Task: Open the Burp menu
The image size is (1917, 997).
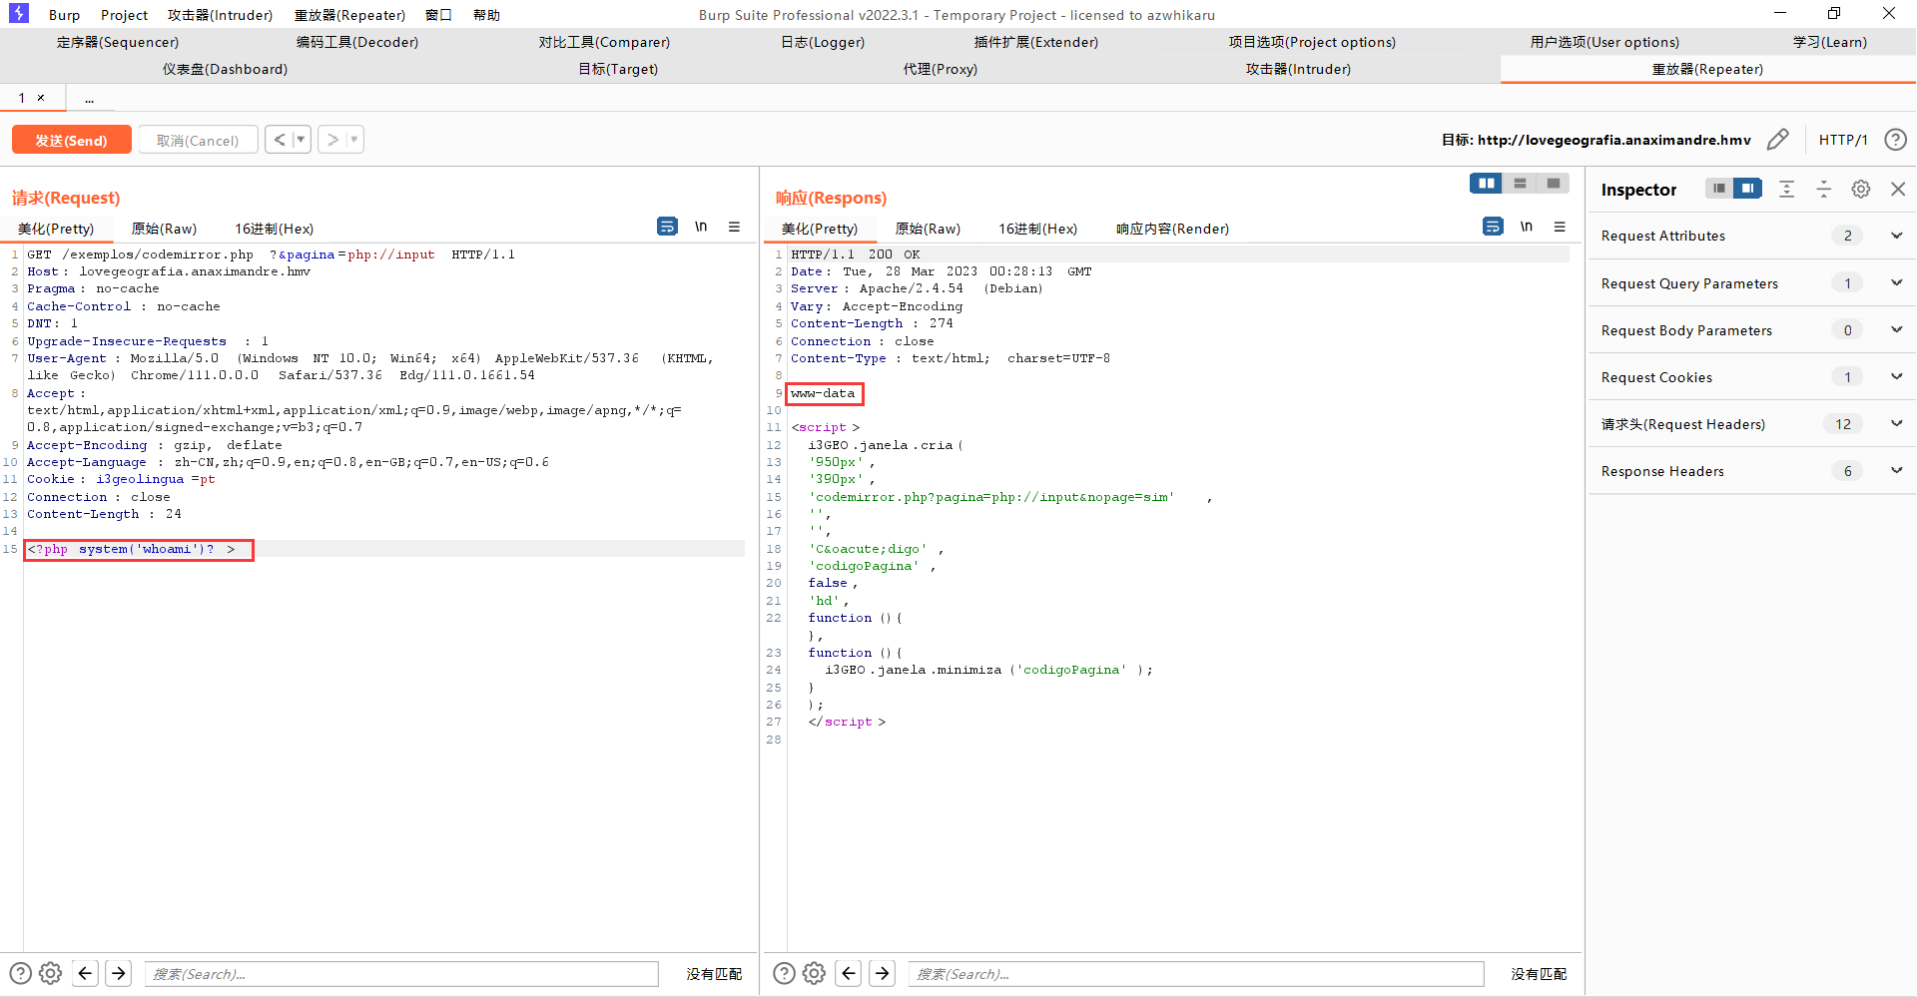Action: pos(64,15)
